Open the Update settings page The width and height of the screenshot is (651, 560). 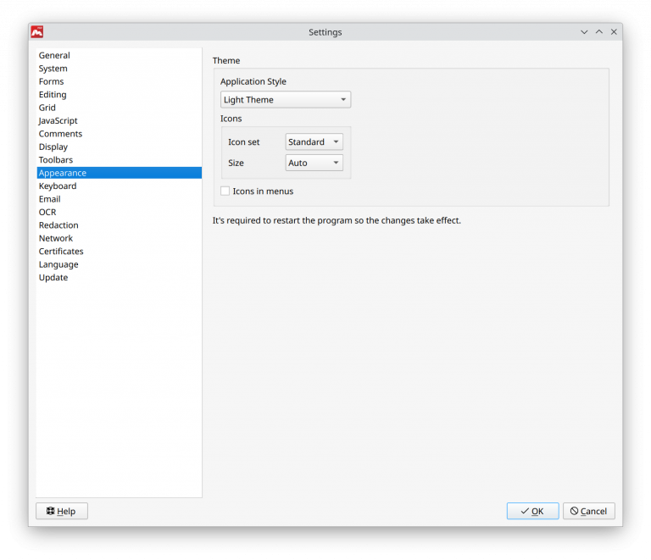(x=53, y=278)
